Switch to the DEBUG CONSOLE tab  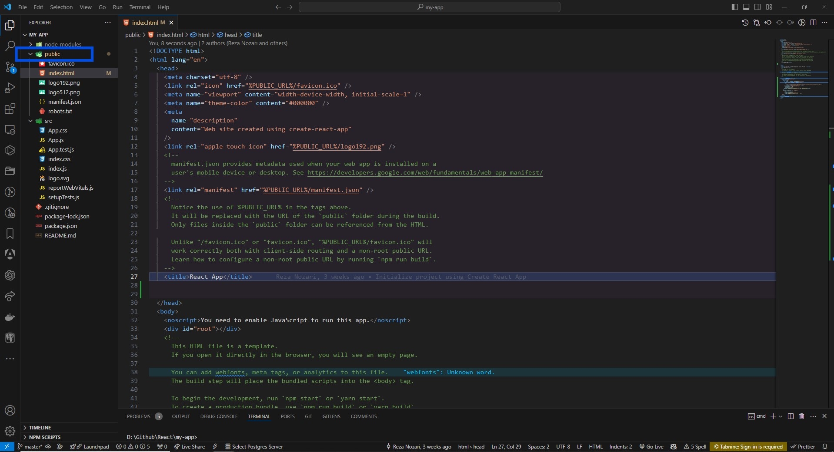(219, 416)
